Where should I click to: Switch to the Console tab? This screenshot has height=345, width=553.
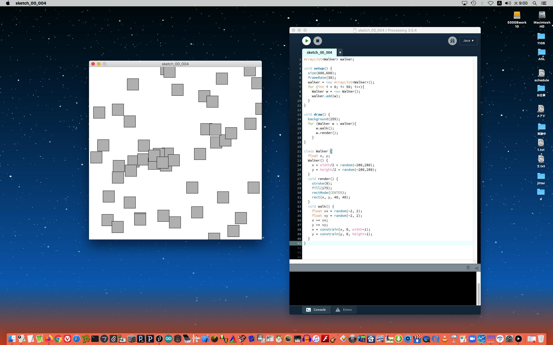pyautogui.click(x=316, y=310)
